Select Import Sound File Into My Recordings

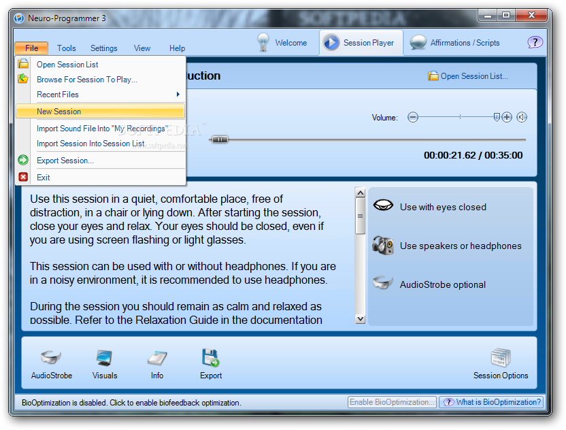pos(101,129)
